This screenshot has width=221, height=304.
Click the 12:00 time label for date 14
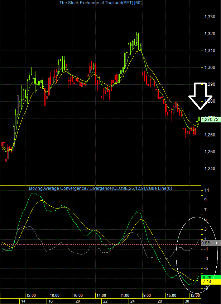(31, 296)
